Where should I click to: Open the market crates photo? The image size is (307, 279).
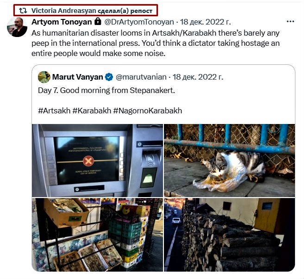pyautogui.click(x=98, y=235)
